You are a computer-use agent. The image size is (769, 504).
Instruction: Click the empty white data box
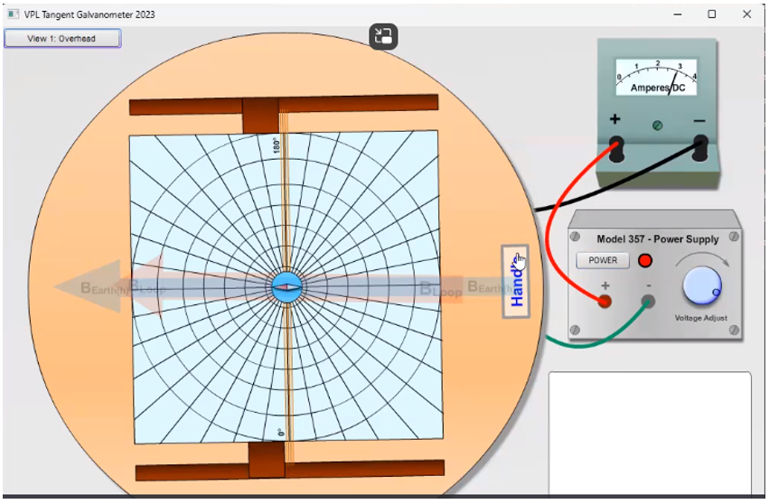(650, 434)
